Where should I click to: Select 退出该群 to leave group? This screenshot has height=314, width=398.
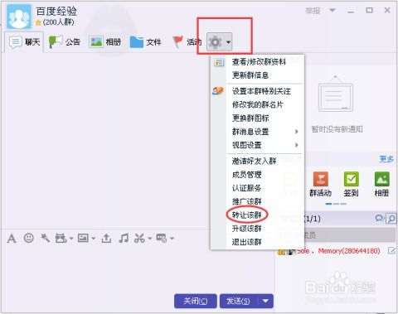point(246,242)
